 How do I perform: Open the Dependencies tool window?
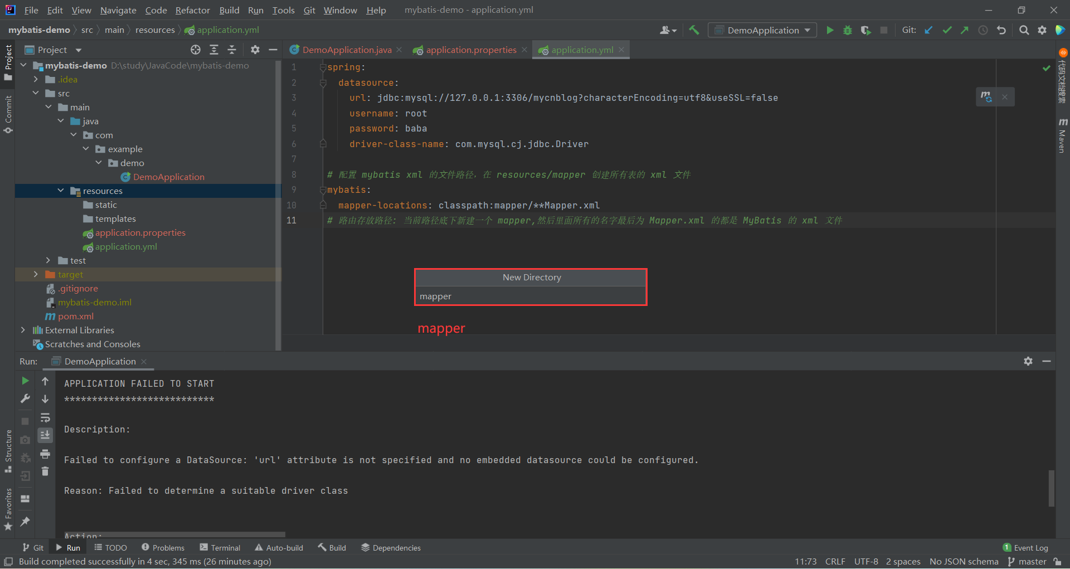[391, 548]
